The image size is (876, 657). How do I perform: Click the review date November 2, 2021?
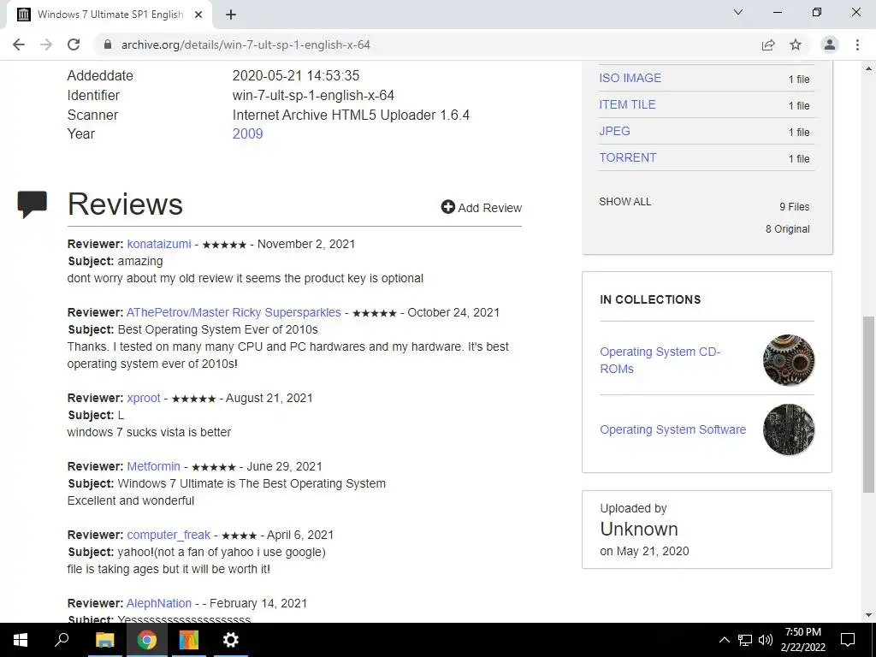pos(306,244)
